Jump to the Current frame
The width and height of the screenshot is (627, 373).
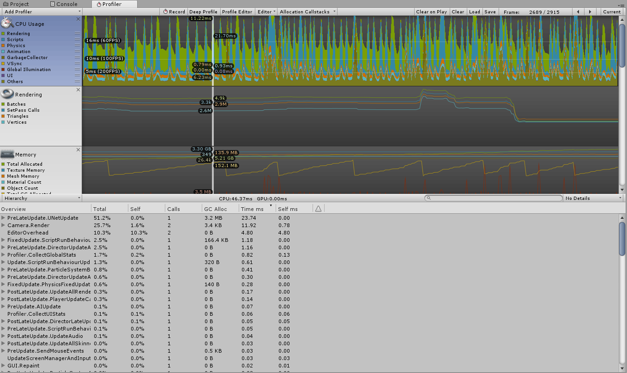612,12
